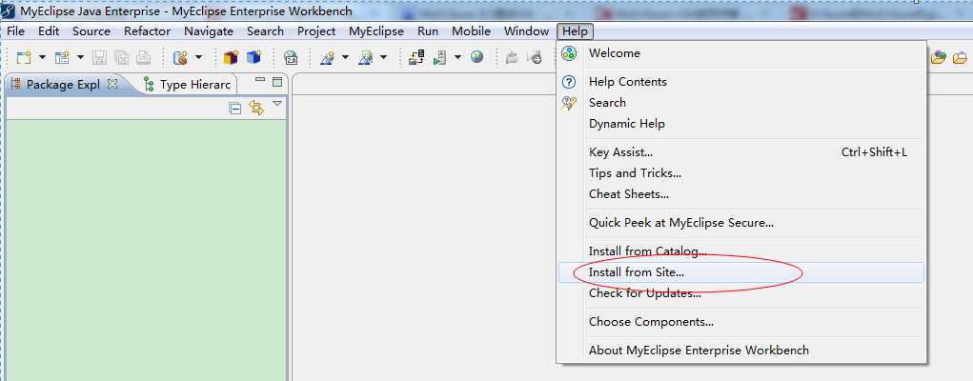973x381 pixels.
Task: Click the open folder icon at far right
Action: pyautogui.click(x=960, y=58)
